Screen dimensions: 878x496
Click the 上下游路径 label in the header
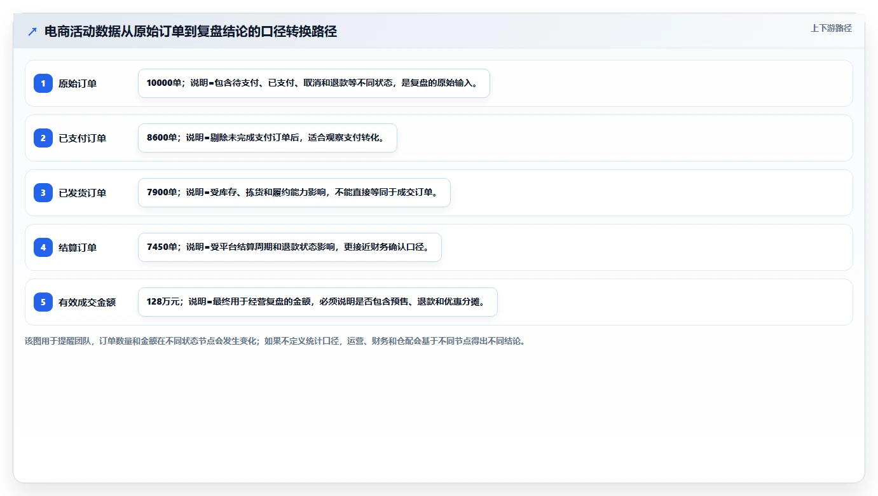tap(831, 28)
